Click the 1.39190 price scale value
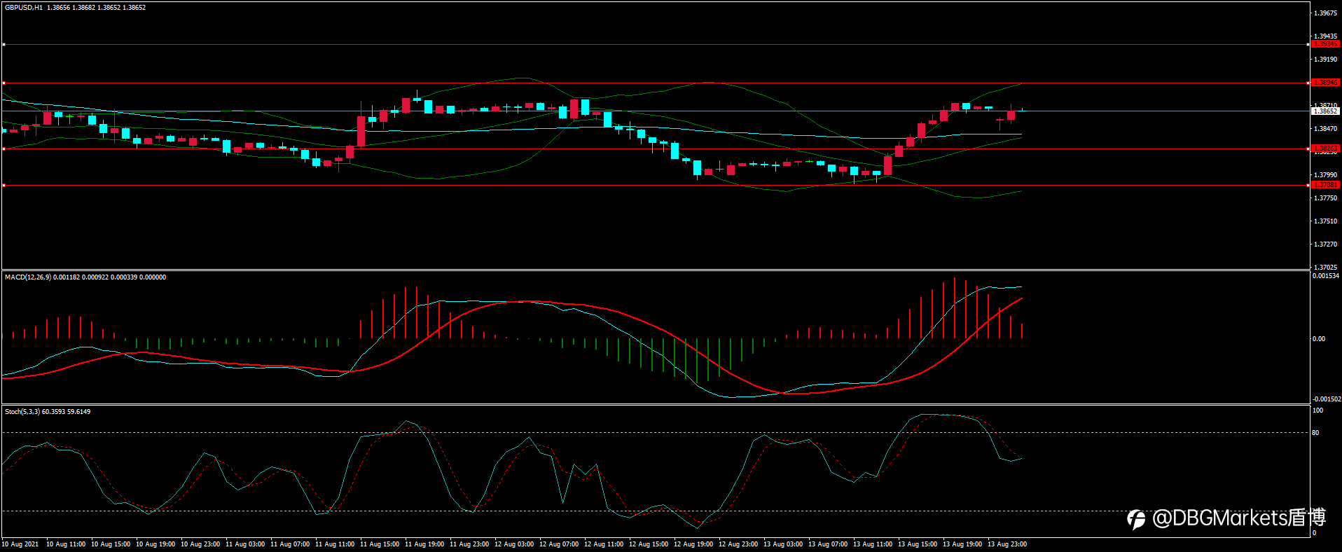The height and width of the screenshot is (552, 1342). pyautogui.click(x=1325, y=60)
